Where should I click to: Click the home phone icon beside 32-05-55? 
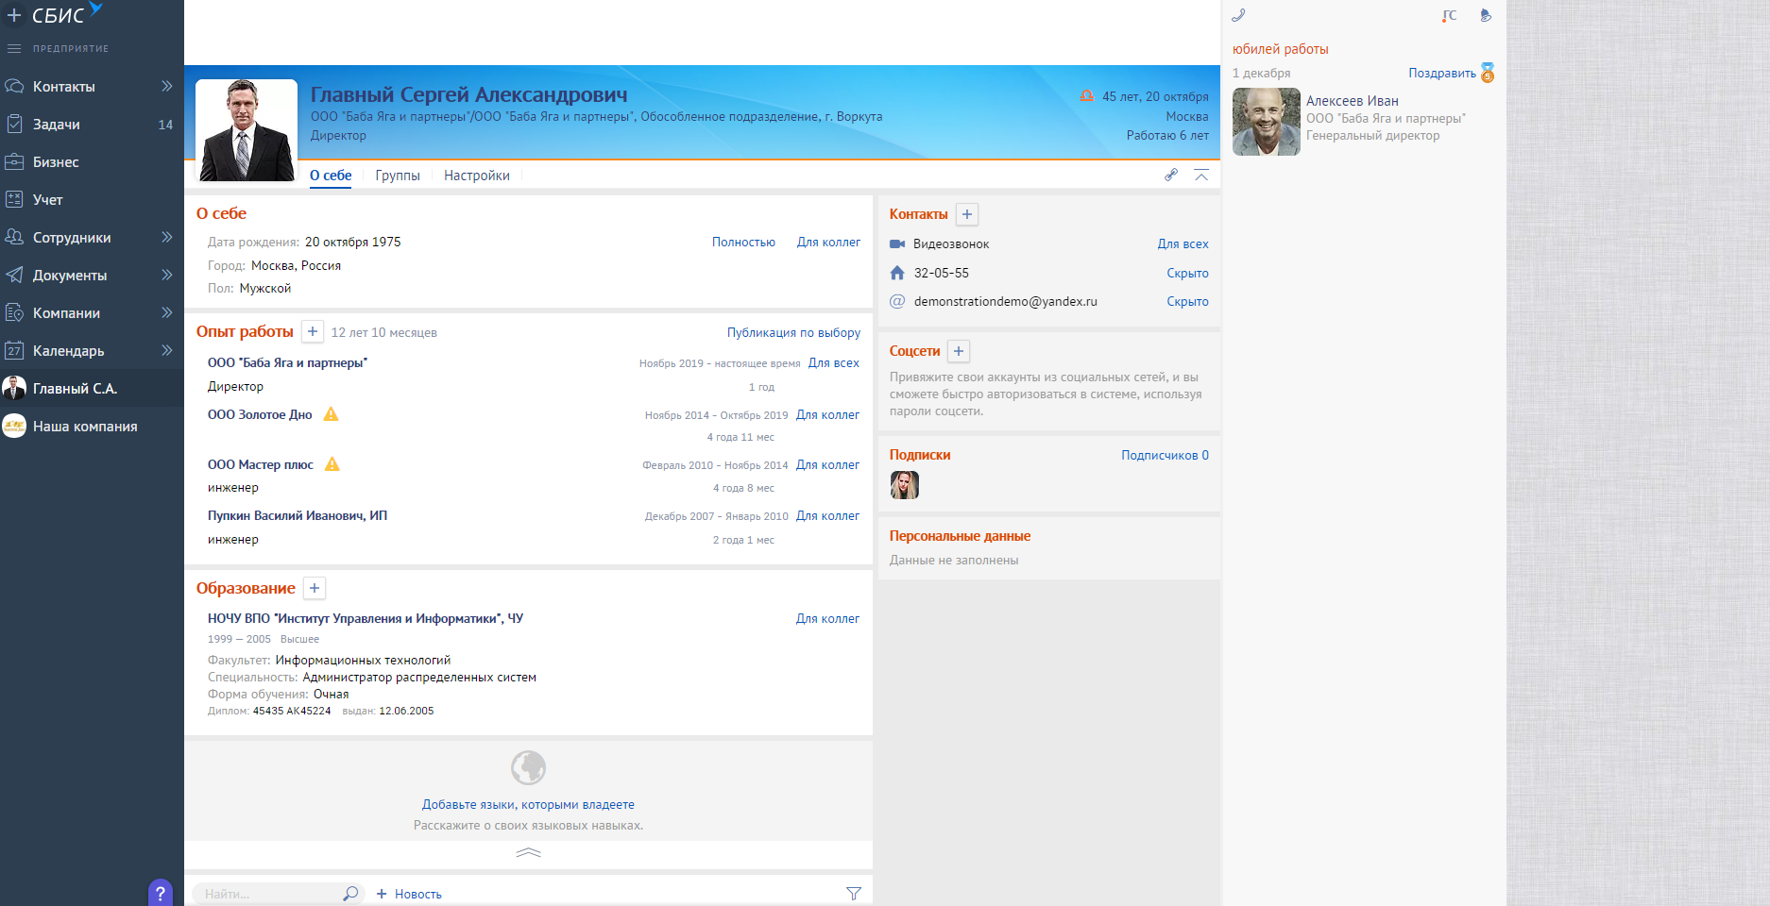[897, 273]
